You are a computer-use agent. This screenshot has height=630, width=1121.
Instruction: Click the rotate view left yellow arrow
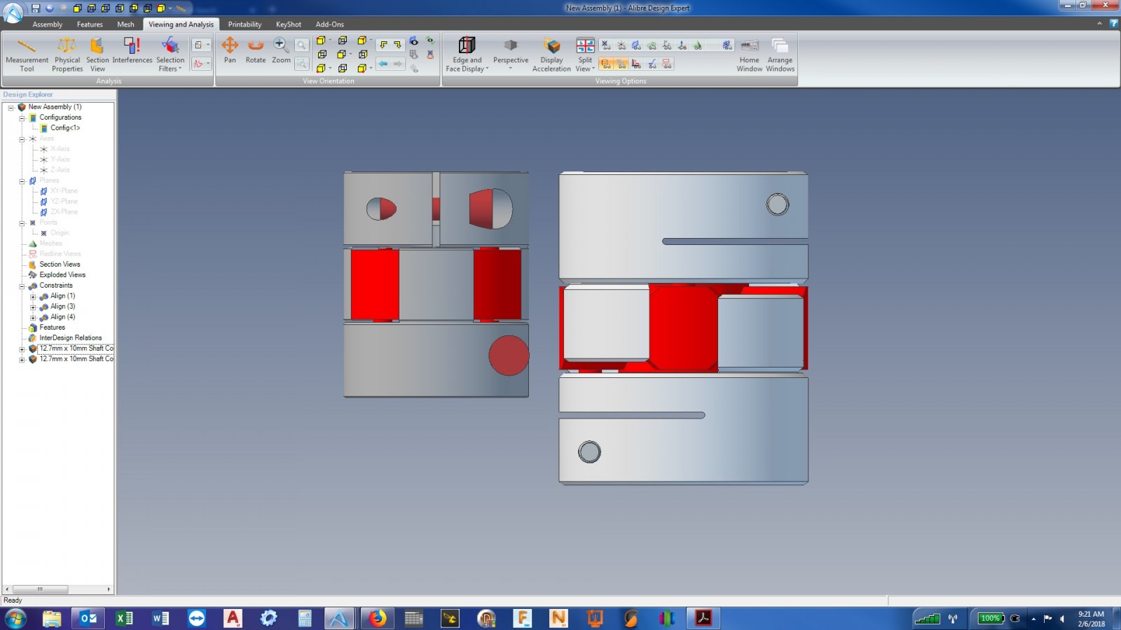coord(383,45)
